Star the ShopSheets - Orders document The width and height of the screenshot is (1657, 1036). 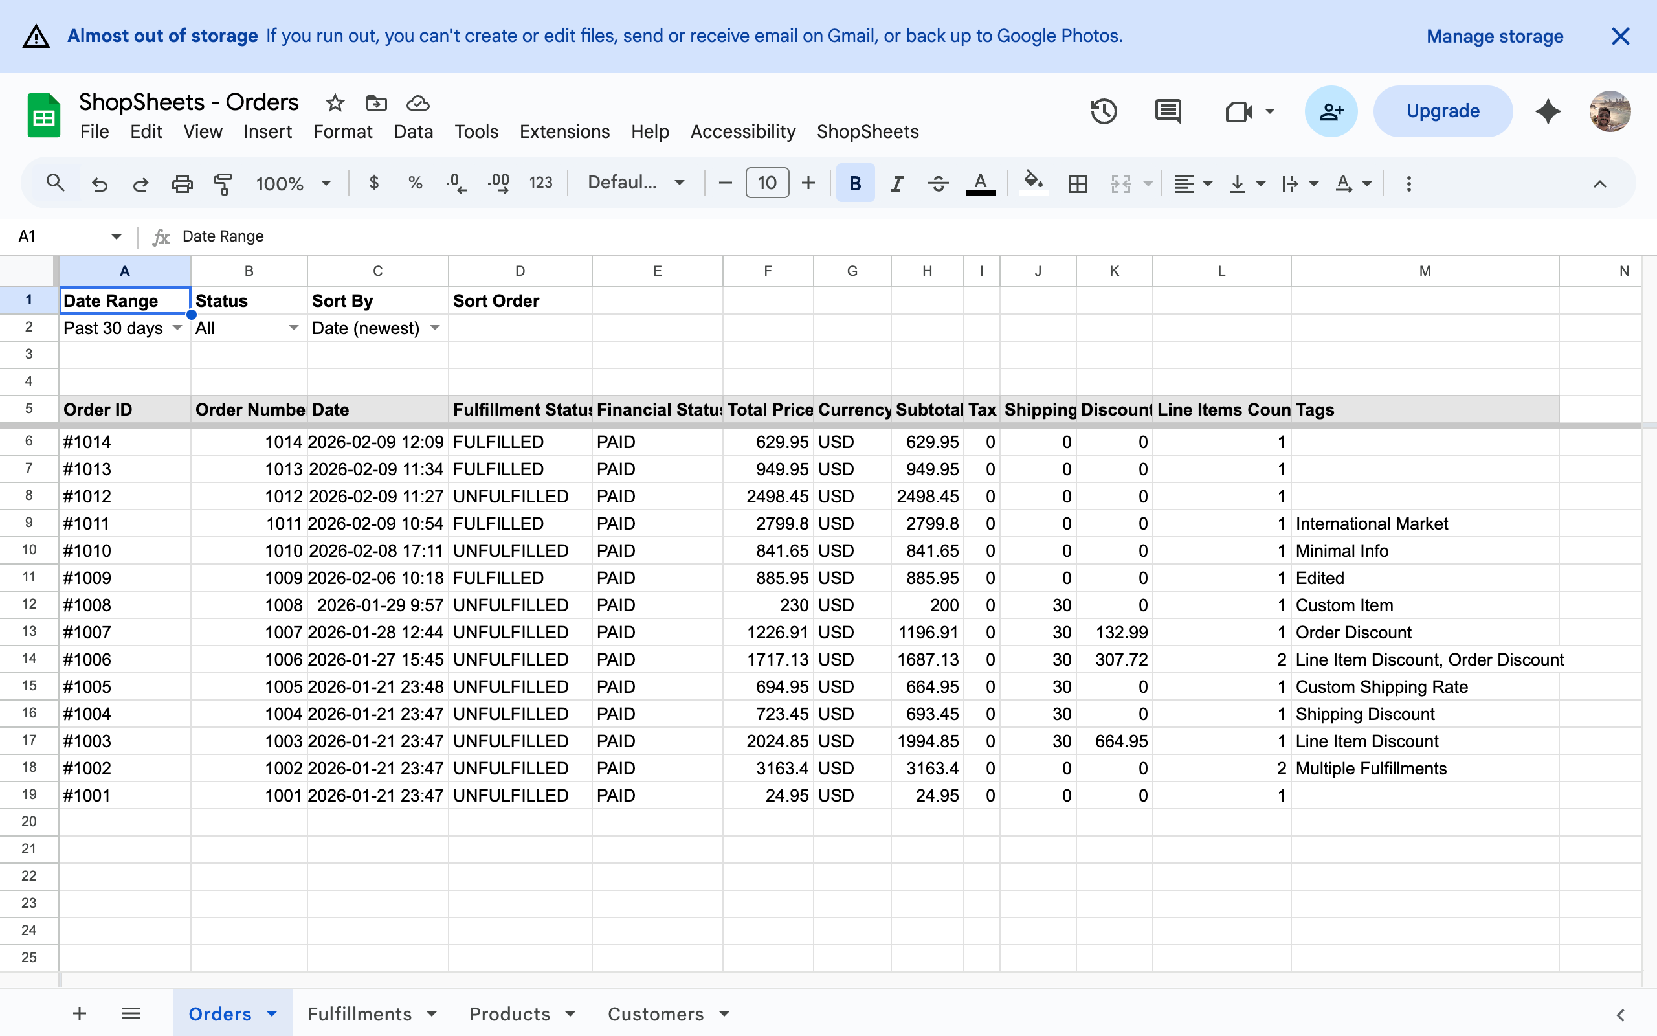(x=335, y=103)
